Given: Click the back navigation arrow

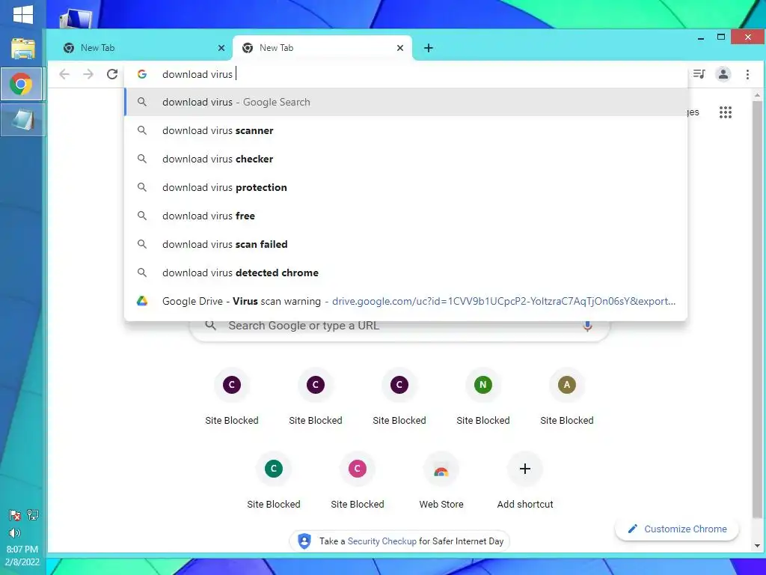Looking at the screenshot, I should (64, 74).
